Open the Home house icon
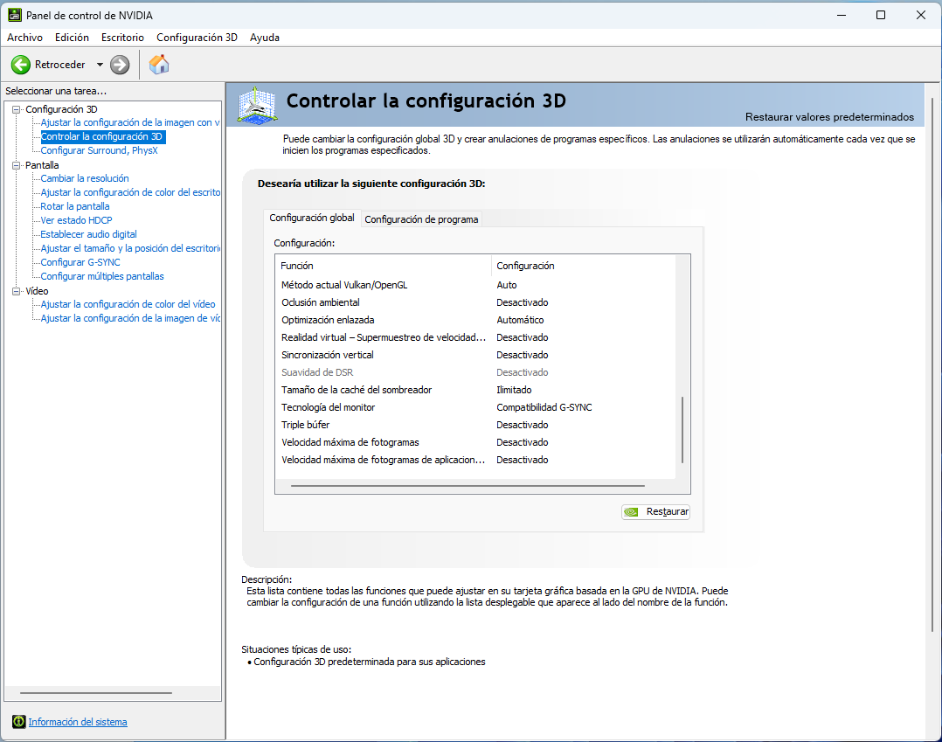This screenshot has height=742, width=942. 159,65
